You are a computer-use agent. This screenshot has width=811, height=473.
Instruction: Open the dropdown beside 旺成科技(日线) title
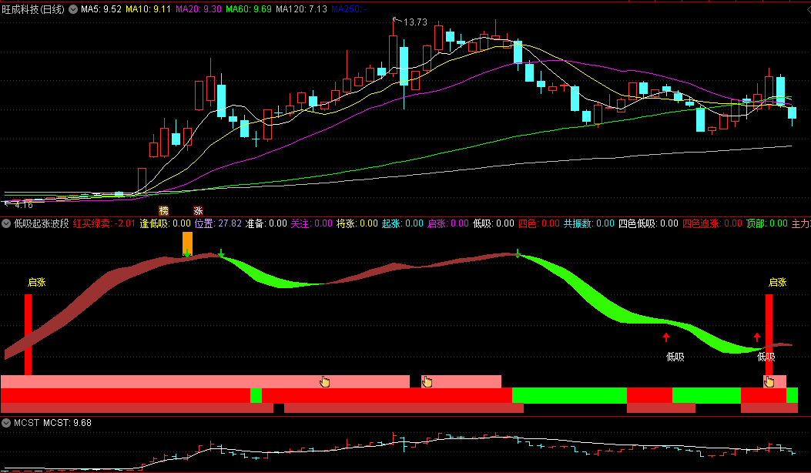73,9
